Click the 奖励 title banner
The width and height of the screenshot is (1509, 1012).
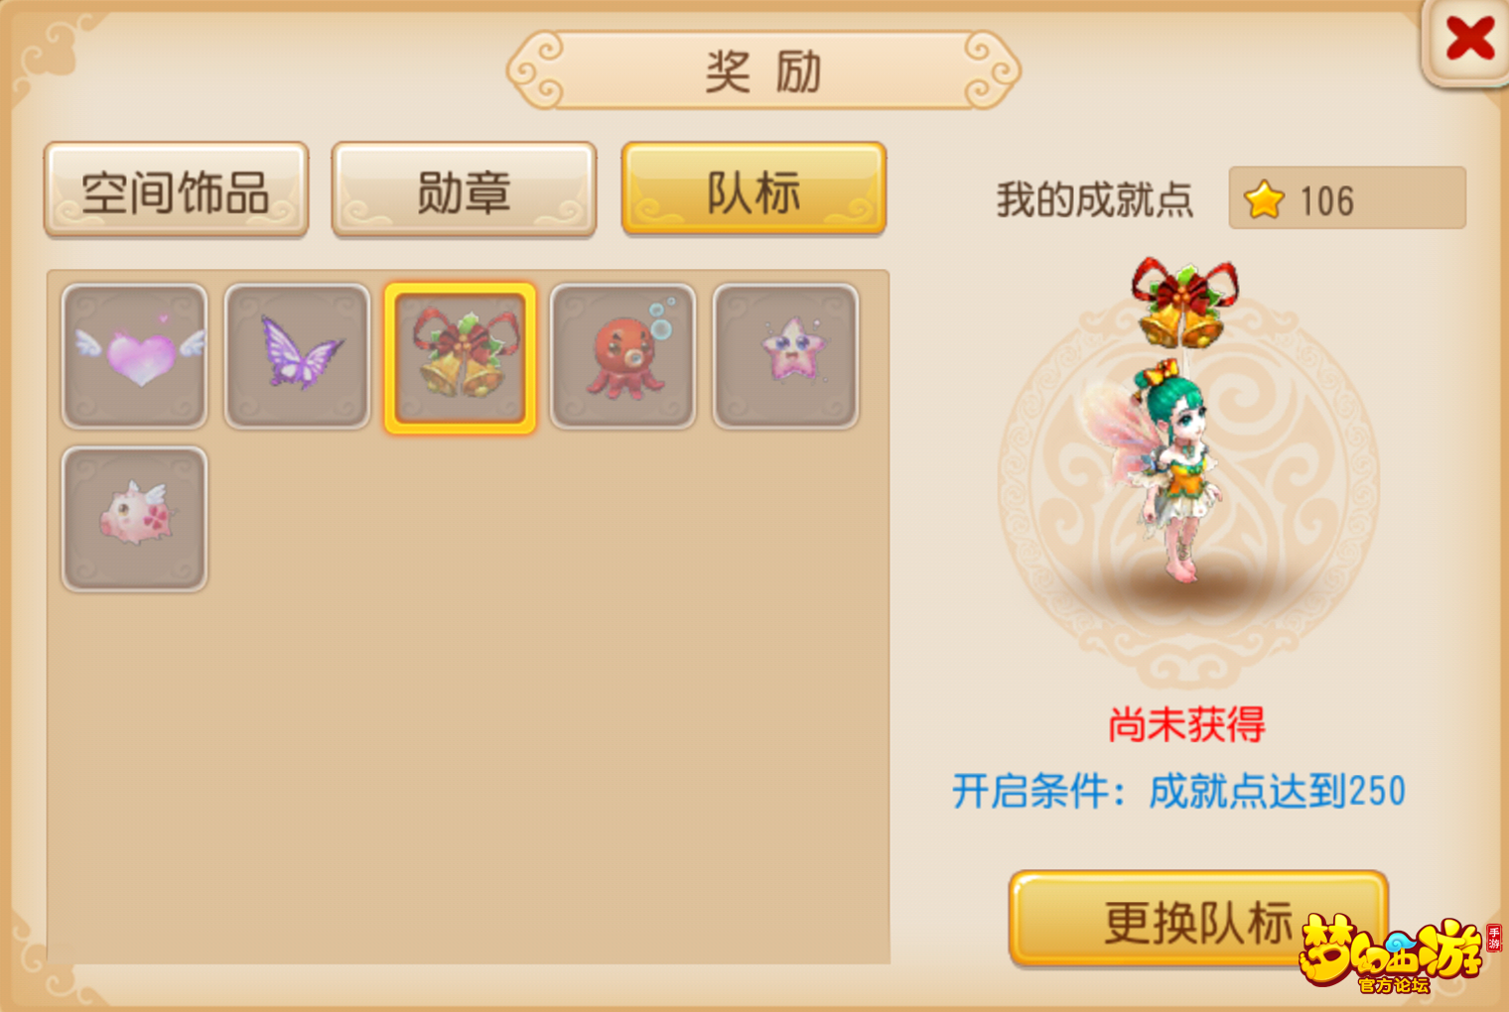(763, 70)
